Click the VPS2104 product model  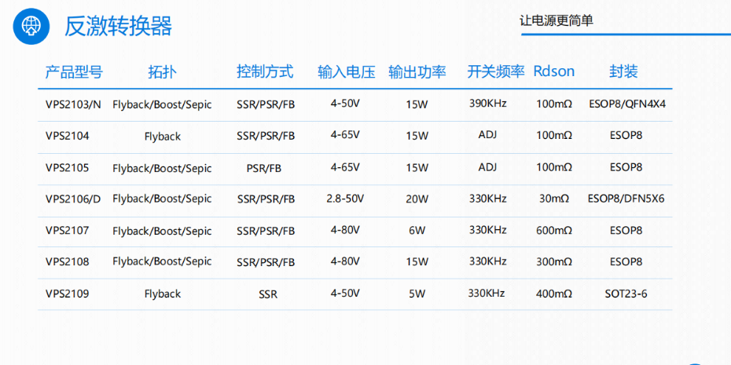(68, 136)
